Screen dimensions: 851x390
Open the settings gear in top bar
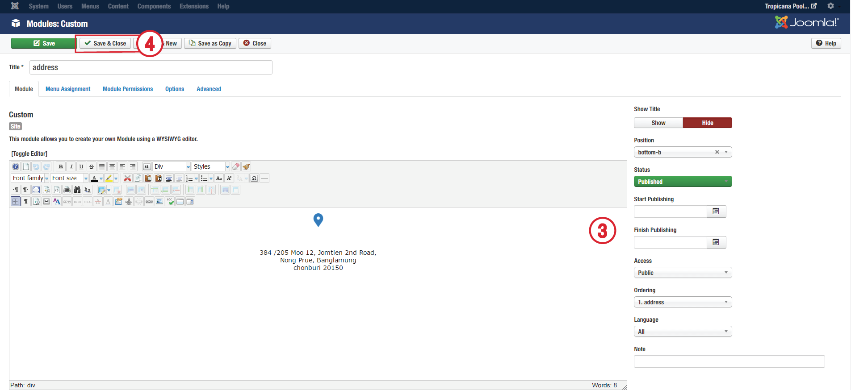click(830, 6)
